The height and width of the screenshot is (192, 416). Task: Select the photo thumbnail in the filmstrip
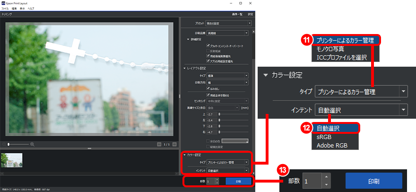coord(11,160)
